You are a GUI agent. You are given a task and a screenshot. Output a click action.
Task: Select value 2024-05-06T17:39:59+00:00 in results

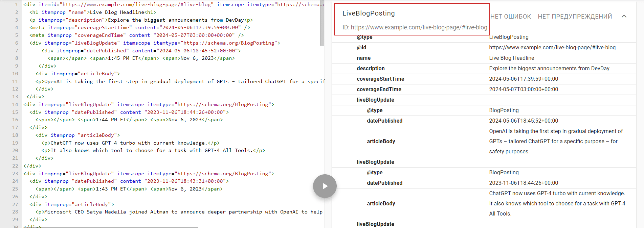click(524, 79)
